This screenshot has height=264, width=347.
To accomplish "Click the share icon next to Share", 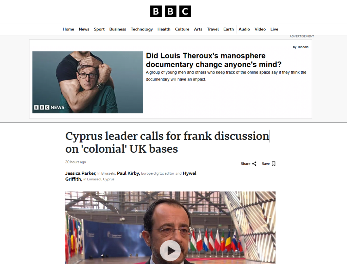I will 254,163.
